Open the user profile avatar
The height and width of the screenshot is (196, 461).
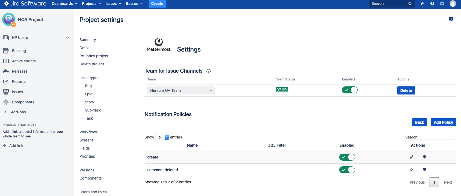(x=453, y=4)
